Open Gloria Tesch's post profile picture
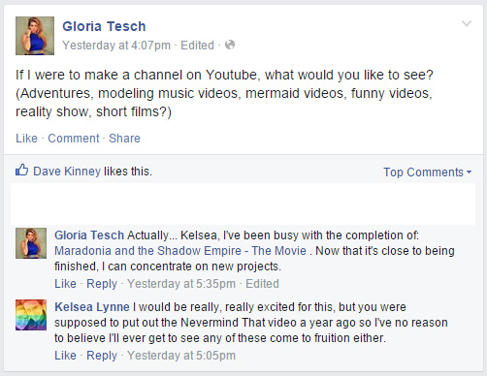 click(35, 36)
